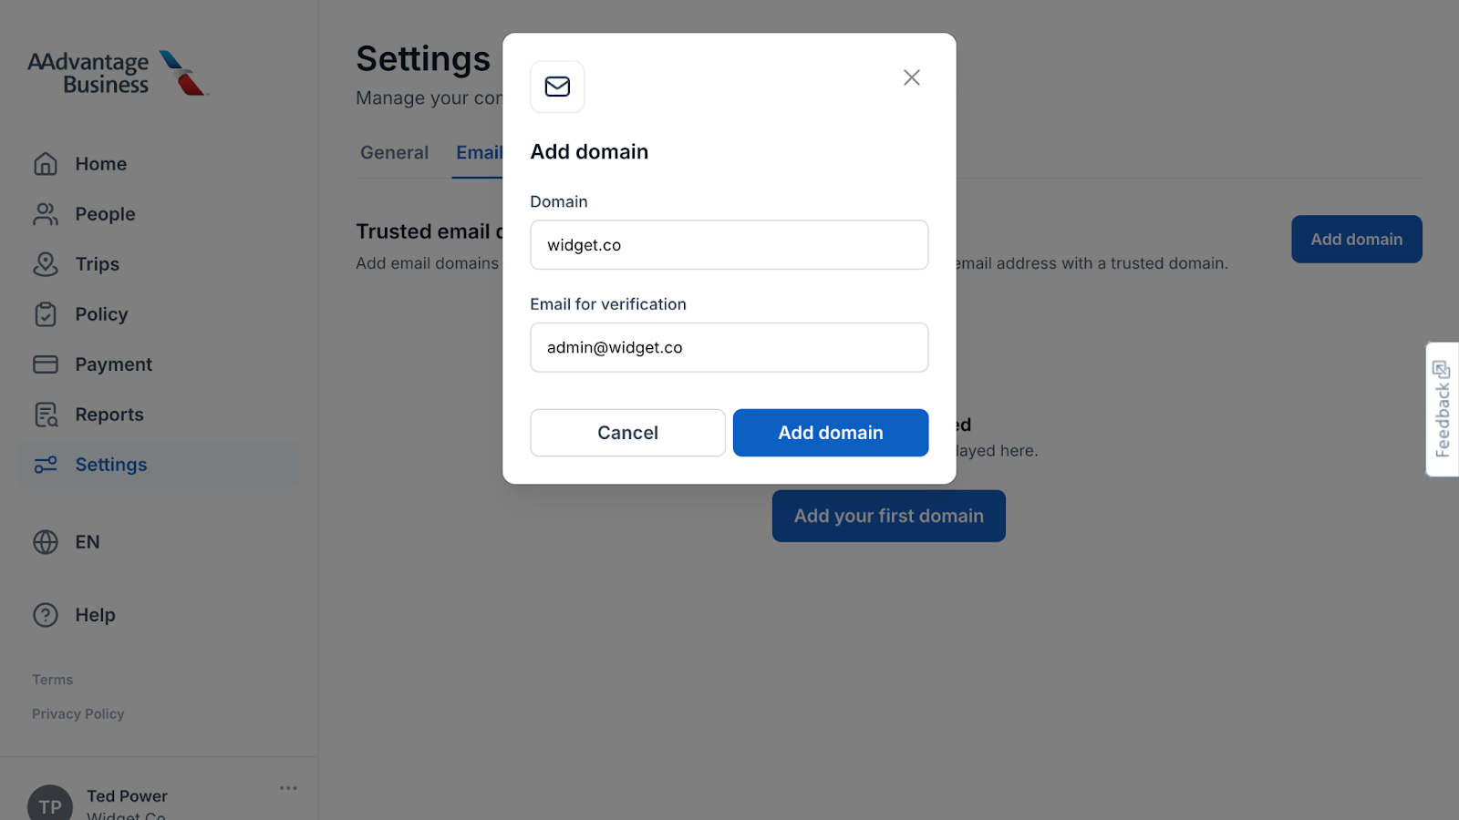Open the Feedback side panel tab
Screen dimensions: 1459x820
pyautogui.click(x=1442, y=409)
